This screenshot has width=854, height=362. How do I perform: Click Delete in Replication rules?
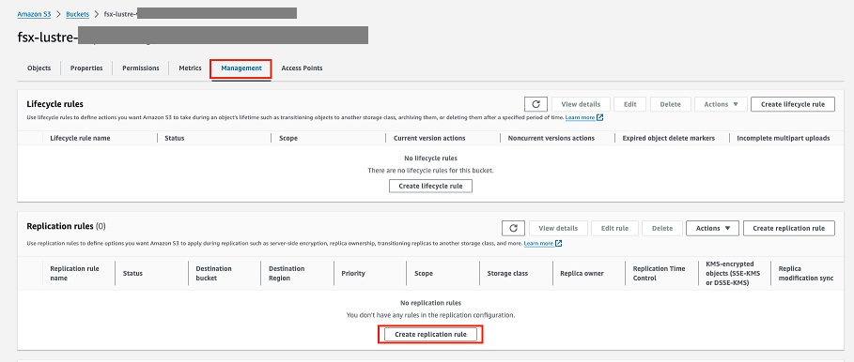tap(661, 228)
